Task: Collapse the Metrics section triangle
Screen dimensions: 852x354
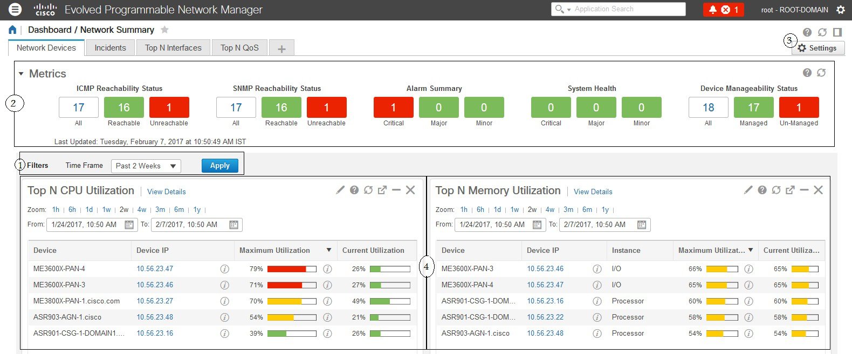Action: 21,74
